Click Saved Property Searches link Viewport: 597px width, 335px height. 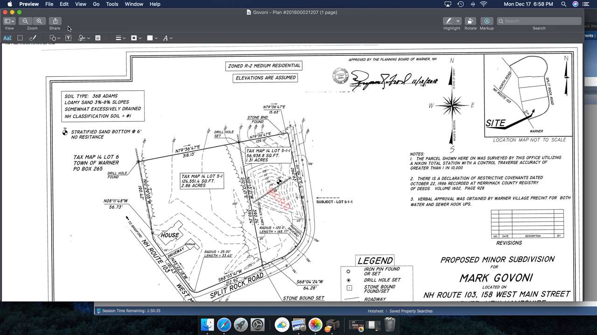pos(411,311)
